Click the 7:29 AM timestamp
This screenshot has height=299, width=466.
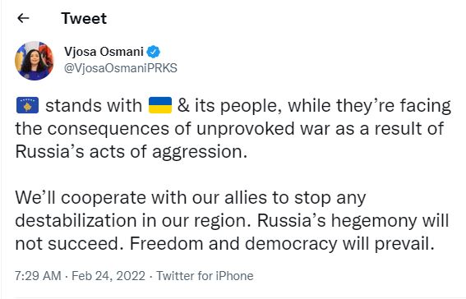38,276
